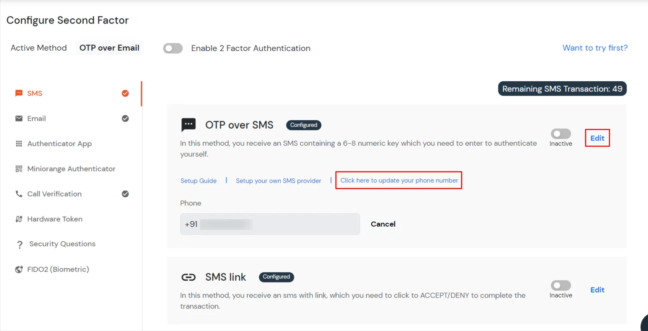Viewport: 648px width, 331px height.
Task: Open the FIDO2 Biometric fingerprint icon
Action: point(19,269)
